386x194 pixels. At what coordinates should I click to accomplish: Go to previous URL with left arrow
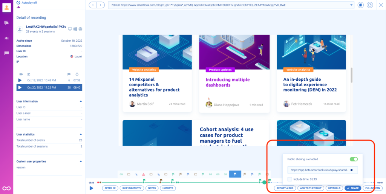point(93,5)
